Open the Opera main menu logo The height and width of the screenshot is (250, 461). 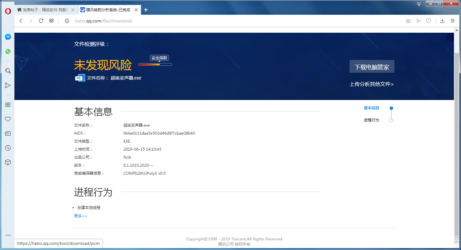(8, 11)
